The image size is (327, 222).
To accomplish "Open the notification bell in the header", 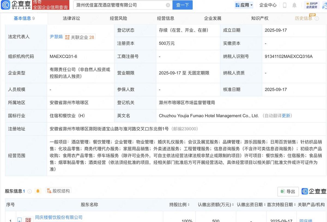I will click(294, 5).
